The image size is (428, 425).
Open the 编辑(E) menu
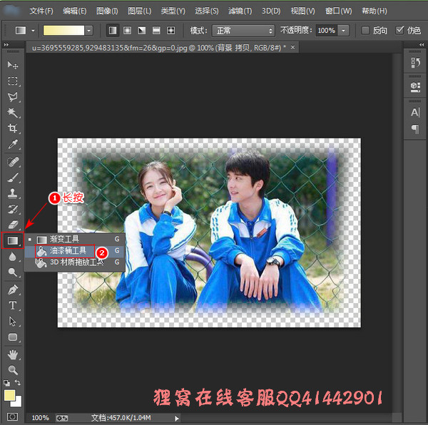[x=74, y=11]
